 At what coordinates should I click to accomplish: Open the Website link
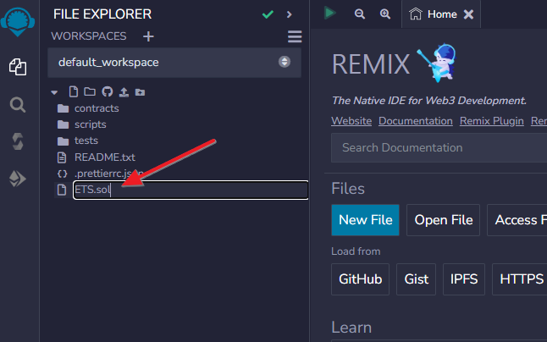coord(351,121)
